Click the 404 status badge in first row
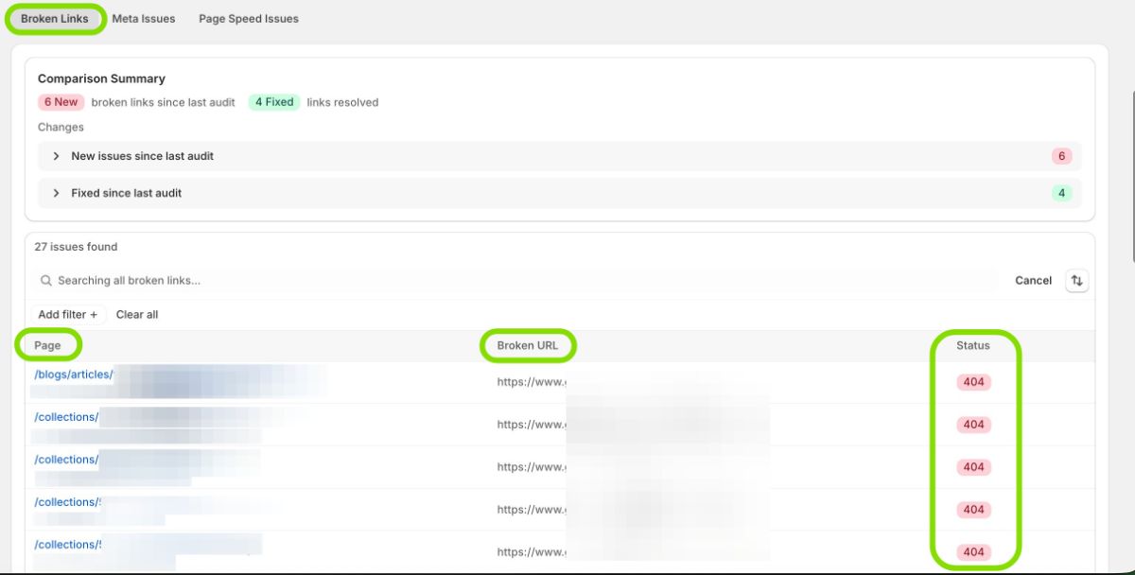Viewport: 1135px width, 575px height. point(973,382)
